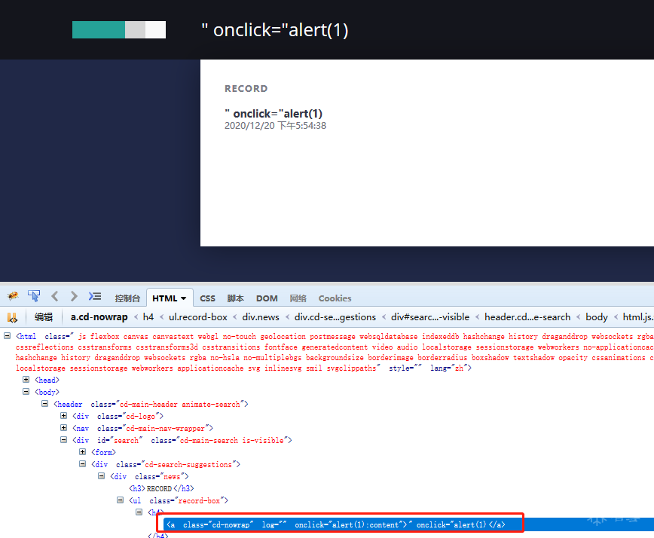The height and width of the screenshot is (538, 654).
Task: Activate the inspect element pointer tool
Action: 34,296
